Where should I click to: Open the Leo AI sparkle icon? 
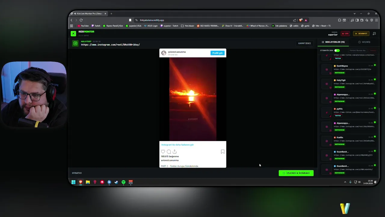[367, 20]
